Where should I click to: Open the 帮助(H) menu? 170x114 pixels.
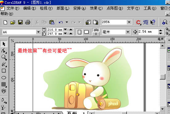tap(7, 14)
